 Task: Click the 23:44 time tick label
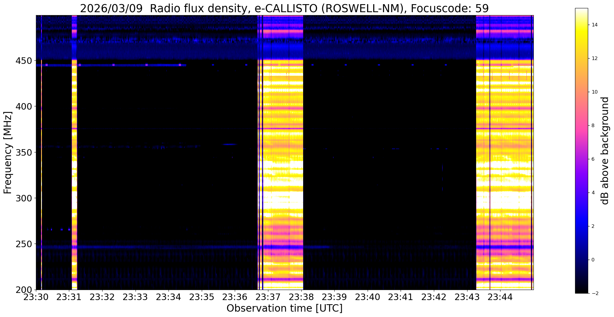pos(500,297)
